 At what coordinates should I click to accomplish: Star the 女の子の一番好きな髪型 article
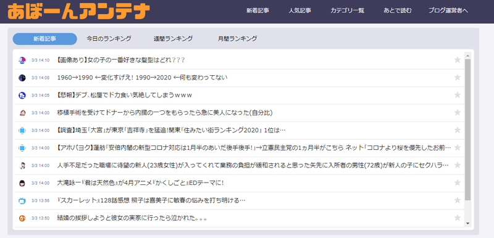[458, 60]
